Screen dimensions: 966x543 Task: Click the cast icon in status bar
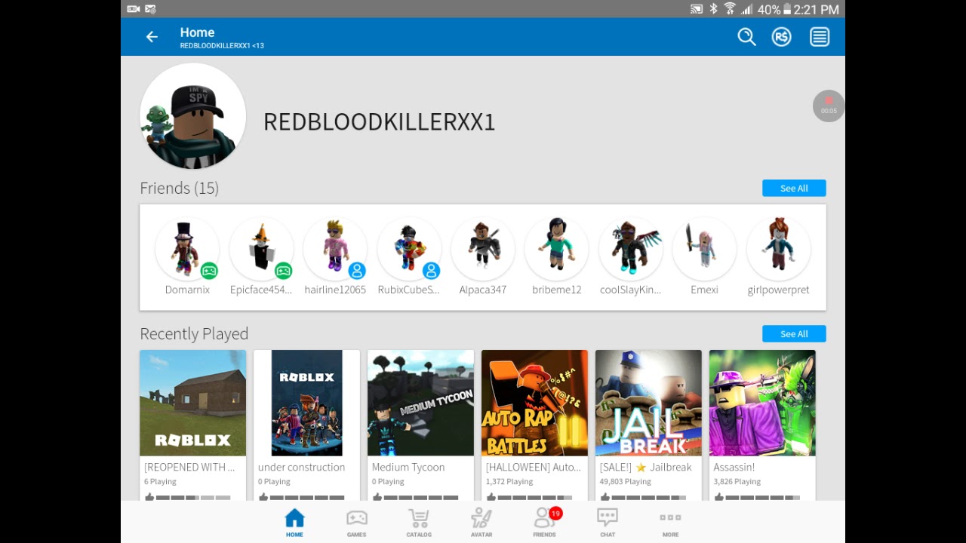[697, 9]
